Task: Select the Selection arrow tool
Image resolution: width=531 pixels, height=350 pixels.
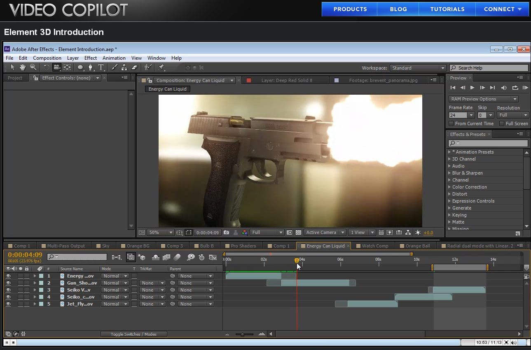Action: 12,67
